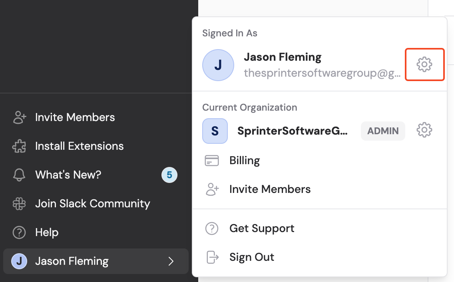Select Invite Members in the sidebar
The width and height of the screenshot is (454, 282).
click(75, 117)
